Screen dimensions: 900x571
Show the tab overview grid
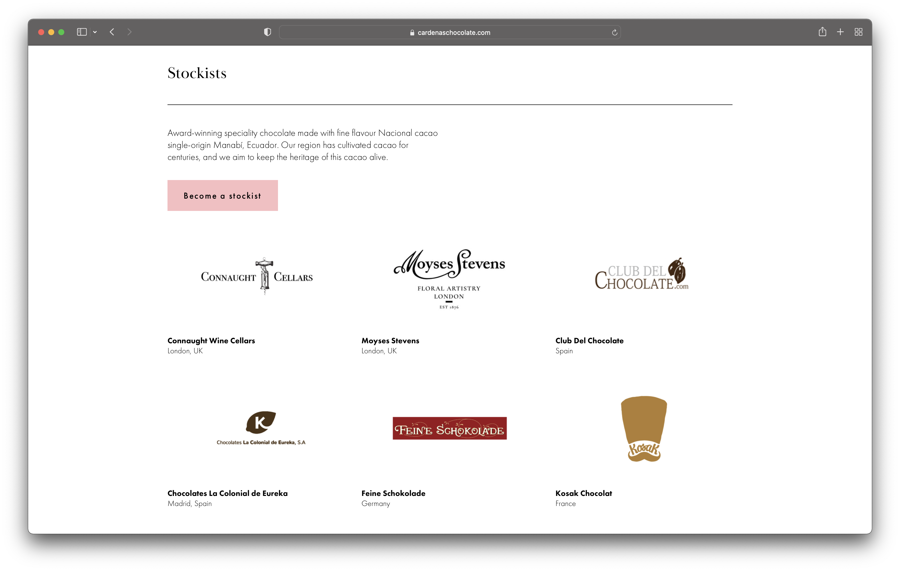pos(859,32)
